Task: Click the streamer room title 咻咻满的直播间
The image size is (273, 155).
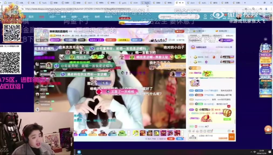Action: pos(59,31)
